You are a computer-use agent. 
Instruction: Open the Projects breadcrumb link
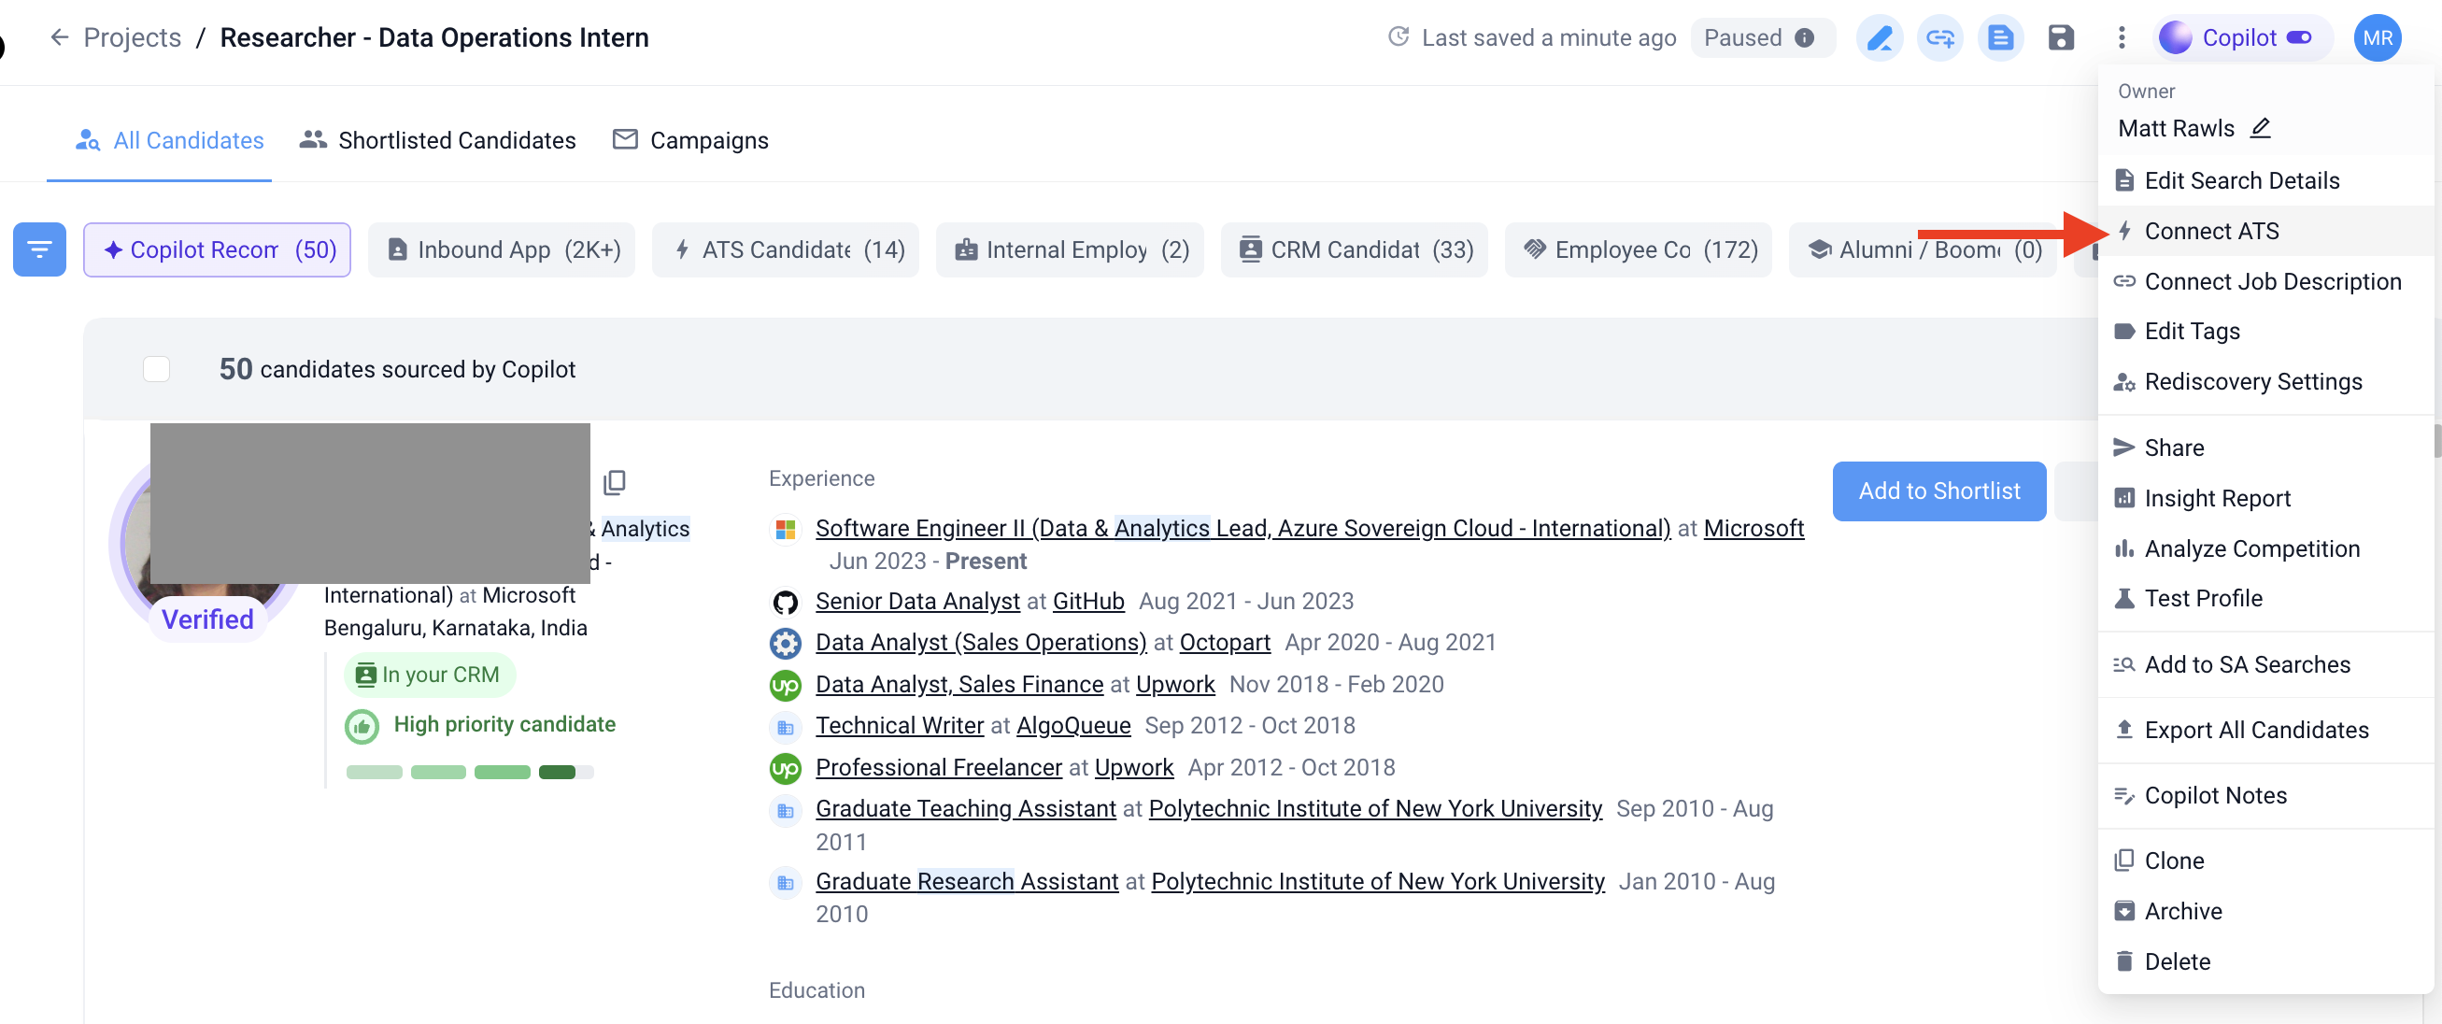(132, 37)
